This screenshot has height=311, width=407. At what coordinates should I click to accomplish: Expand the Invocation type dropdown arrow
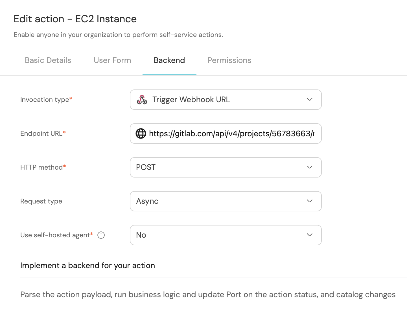(x=310, y=100)
